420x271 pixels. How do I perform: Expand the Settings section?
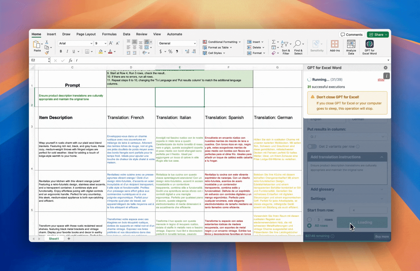[x=347, y=198]
